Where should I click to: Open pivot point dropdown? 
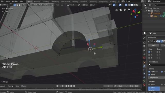click(79, 5)
